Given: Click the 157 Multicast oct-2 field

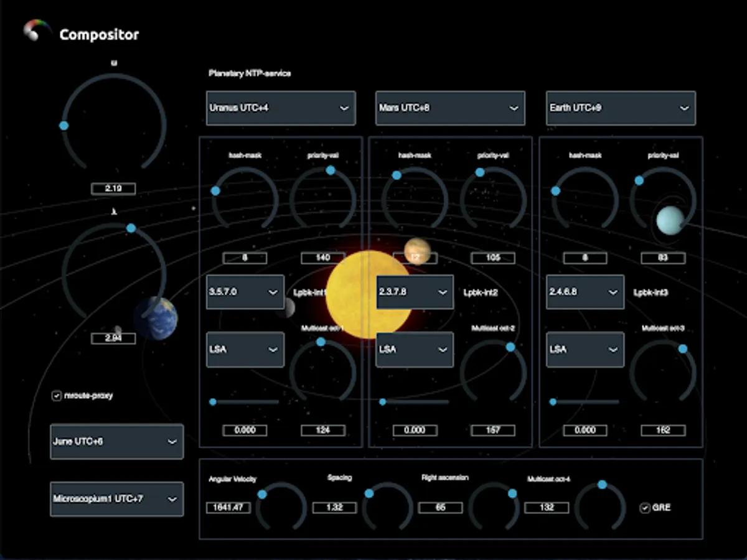Looking at the screenshot, I should tap(493, 430).
